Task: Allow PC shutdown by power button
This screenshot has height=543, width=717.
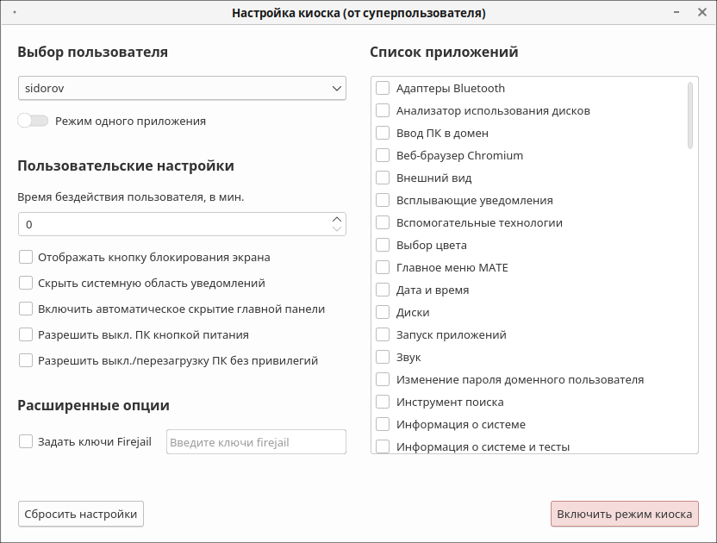Action: coord(26,334)
